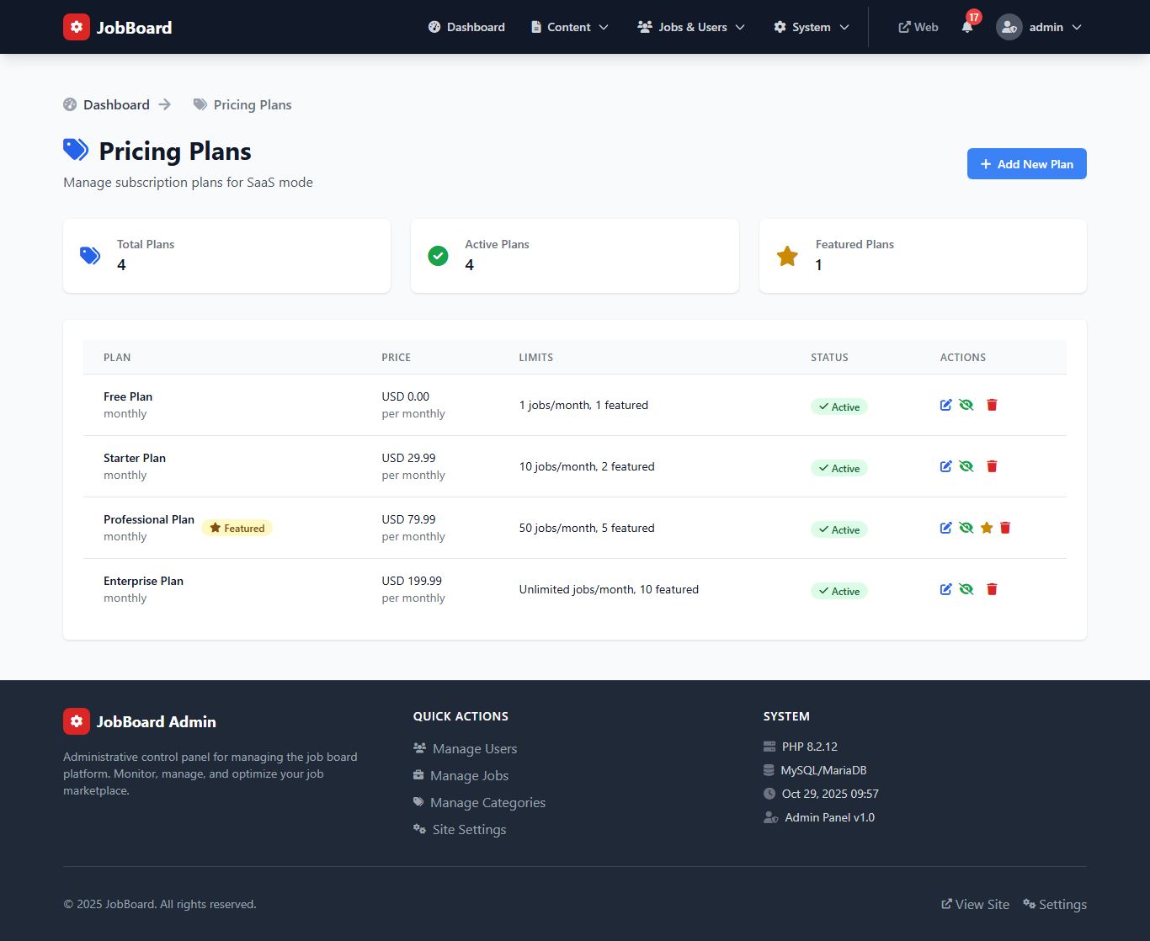
Task: Edit the Free Plan entry
Action: [x=945, y=405]
